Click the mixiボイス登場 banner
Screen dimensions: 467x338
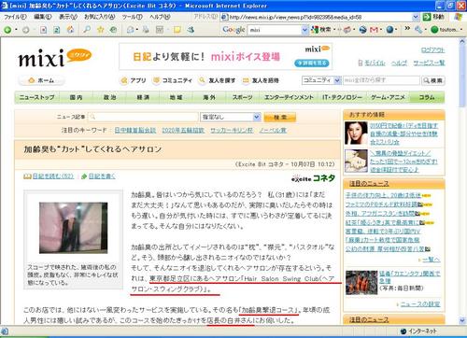click(226, 56)
